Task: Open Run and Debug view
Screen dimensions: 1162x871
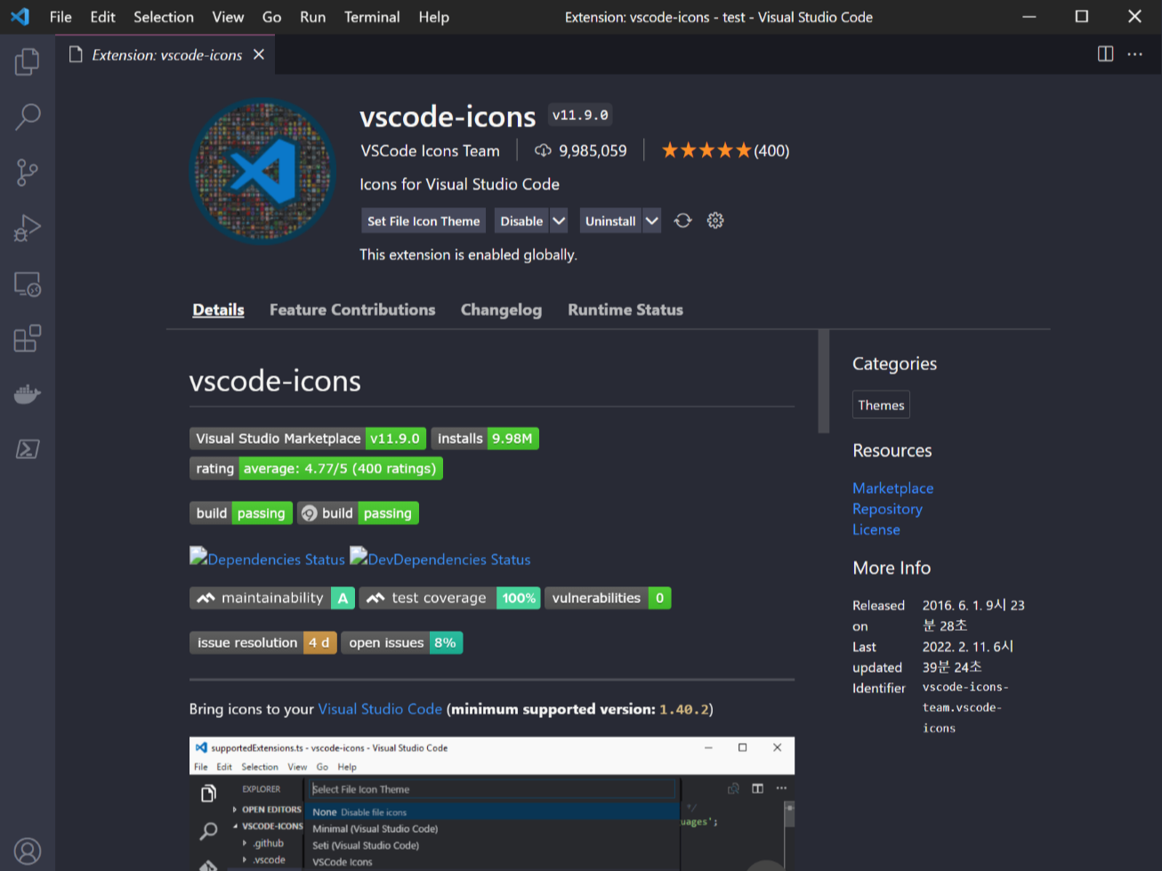Action: coord(28,228)
